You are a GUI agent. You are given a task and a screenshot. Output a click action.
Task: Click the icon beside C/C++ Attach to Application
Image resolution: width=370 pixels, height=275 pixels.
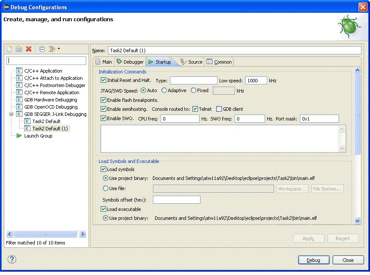point(19,78)
